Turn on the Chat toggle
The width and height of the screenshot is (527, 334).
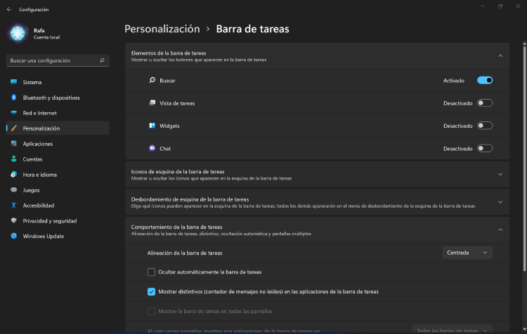point(485,148)
